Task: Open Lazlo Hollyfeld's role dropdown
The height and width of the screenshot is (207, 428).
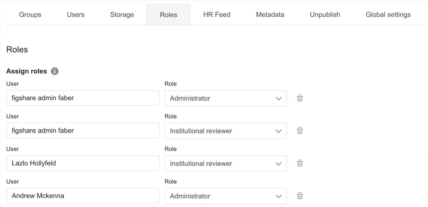Action: pyautogui.click(x=226, y=163)
